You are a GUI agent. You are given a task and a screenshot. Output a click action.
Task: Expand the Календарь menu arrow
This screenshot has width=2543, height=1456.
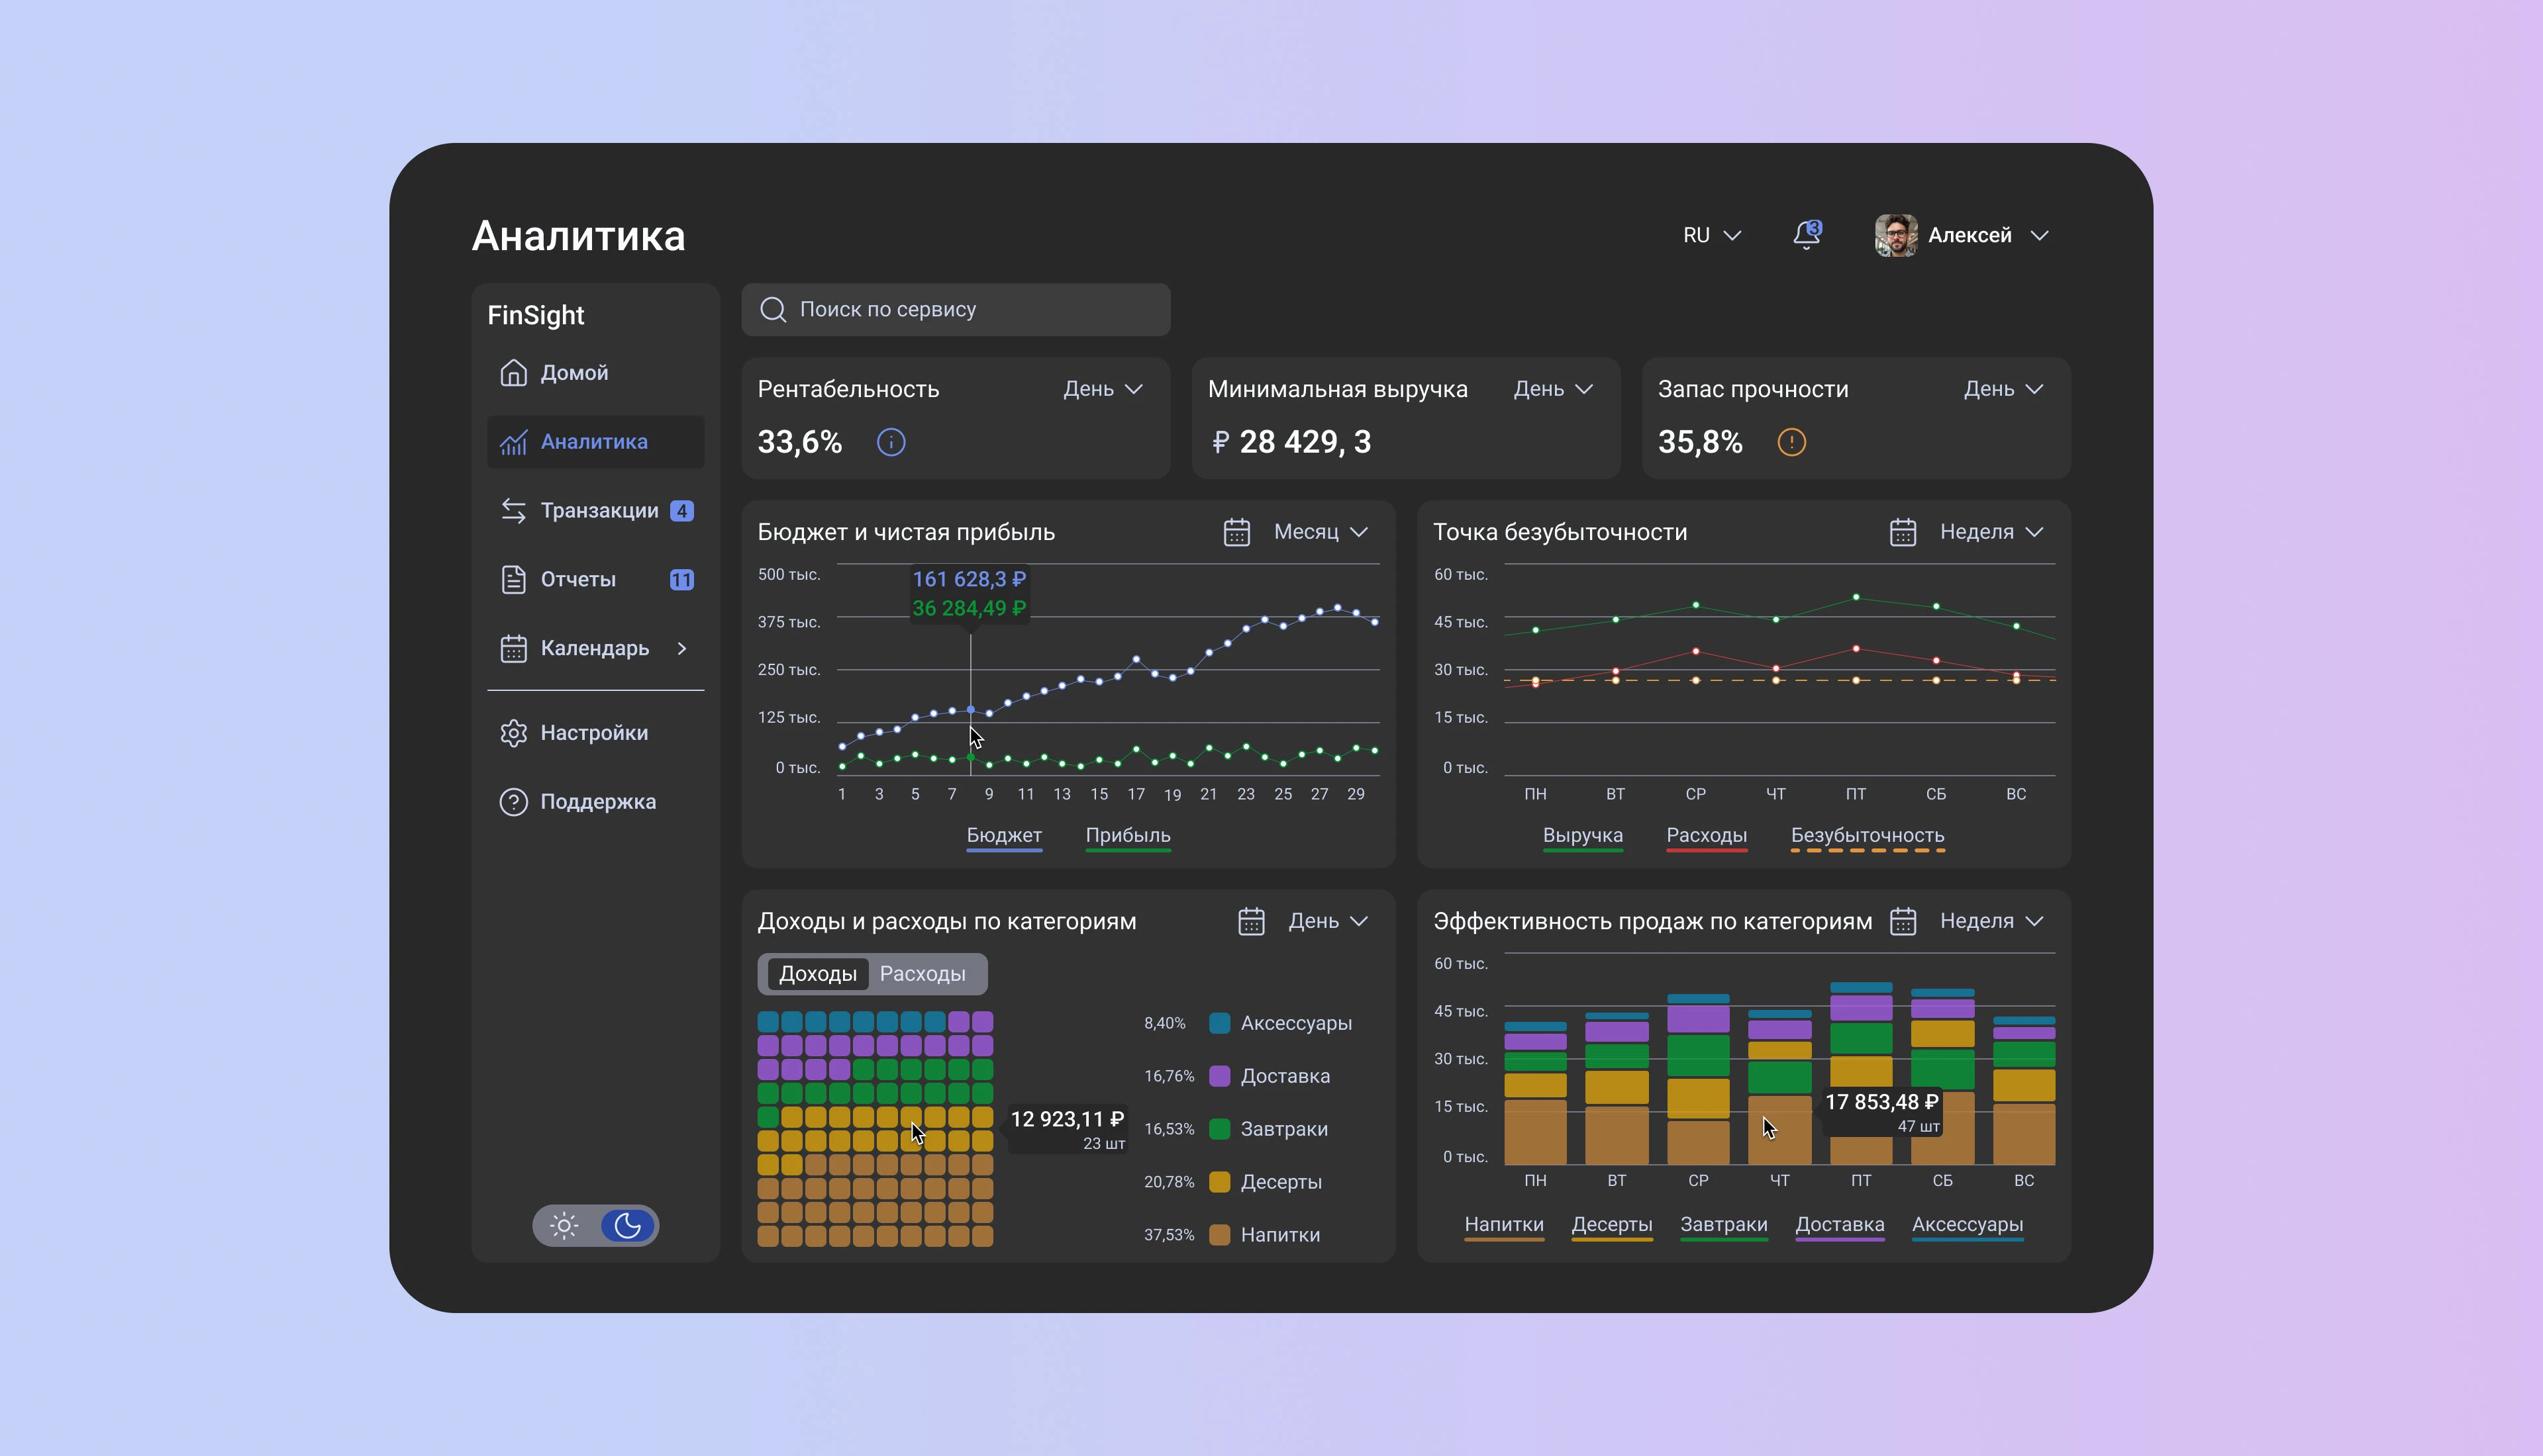(682, 648)
